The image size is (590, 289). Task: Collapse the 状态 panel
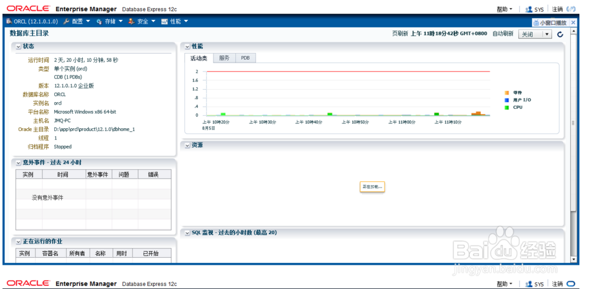(19, 46)
